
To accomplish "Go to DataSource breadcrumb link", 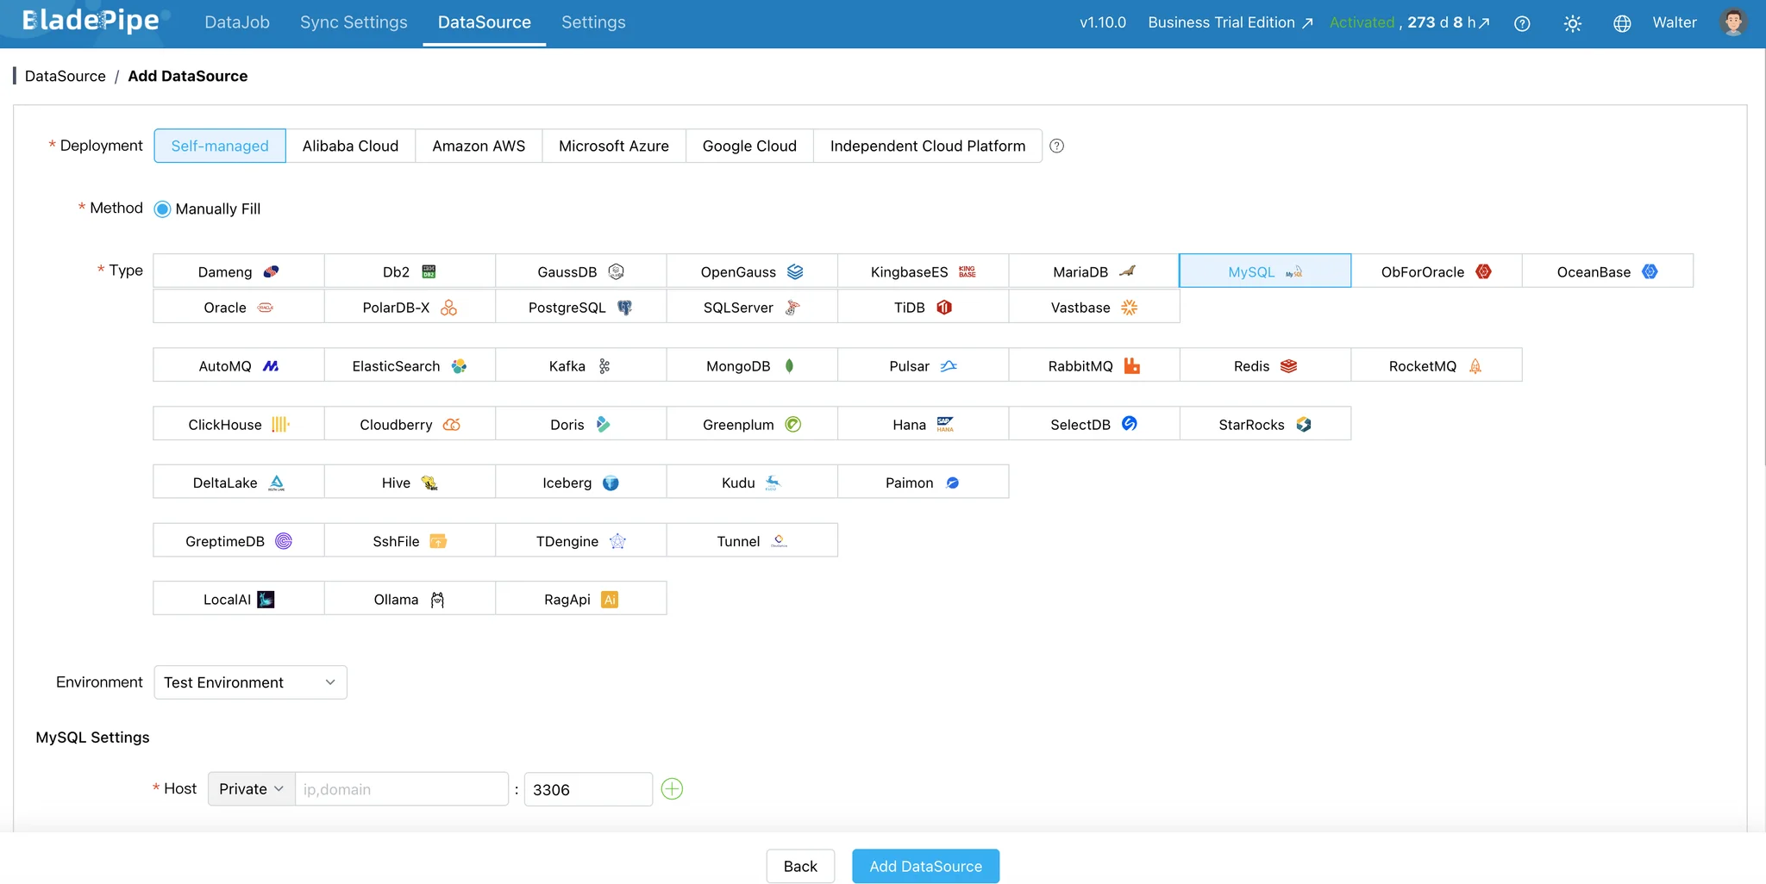I will (66, 76).
